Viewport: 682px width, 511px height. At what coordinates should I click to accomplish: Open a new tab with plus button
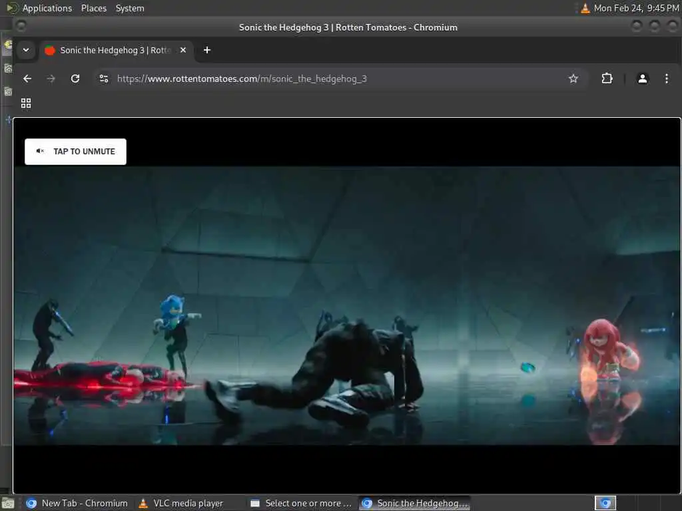pos(207,50)
